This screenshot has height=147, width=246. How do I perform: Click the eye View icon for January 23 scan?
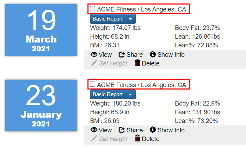click(94, 130)
